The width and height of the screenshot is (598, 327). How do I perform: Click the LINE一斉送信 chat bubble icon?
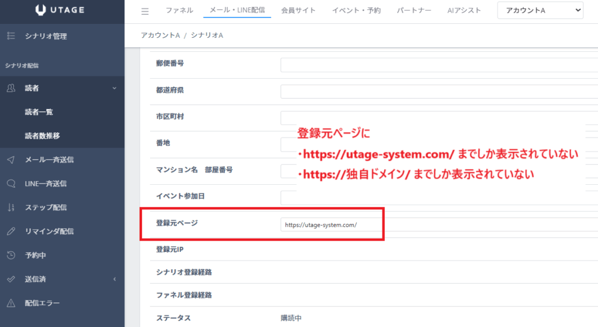pyautogui.click(x=11, y=184)
